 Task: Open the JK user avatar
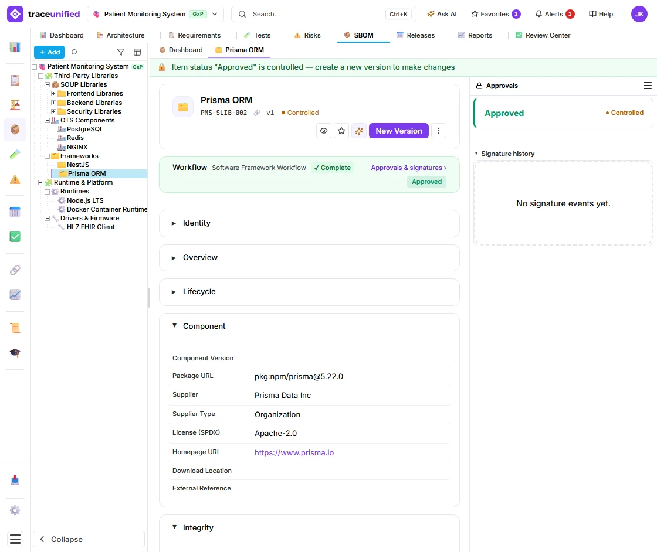(x=639, y=14)
